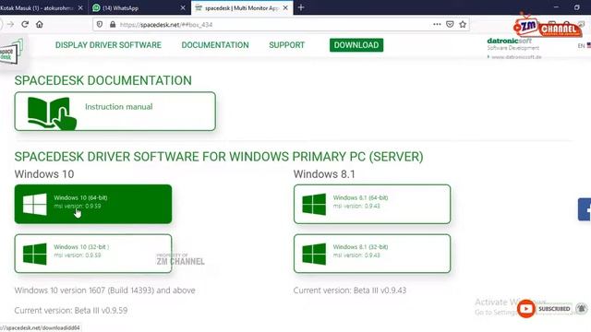Open the page actions three-dots menu
This screenshot has height=332, width=591.
point(437,24)
